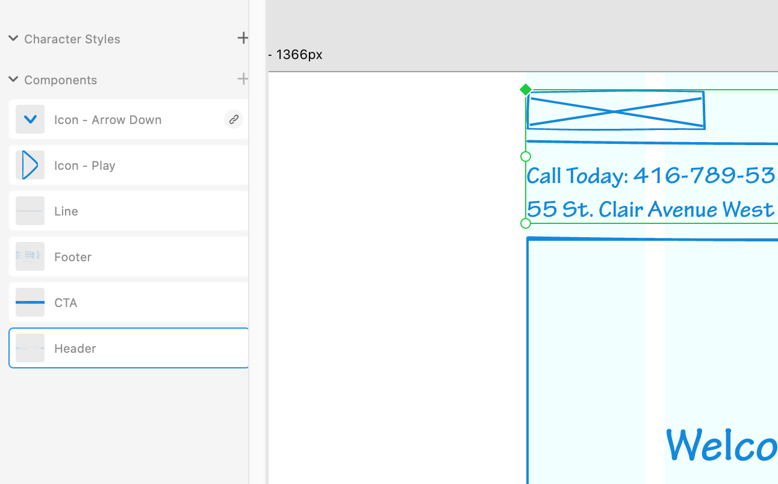Click the Header component thumbnail
778x484 pixels.
30,348
